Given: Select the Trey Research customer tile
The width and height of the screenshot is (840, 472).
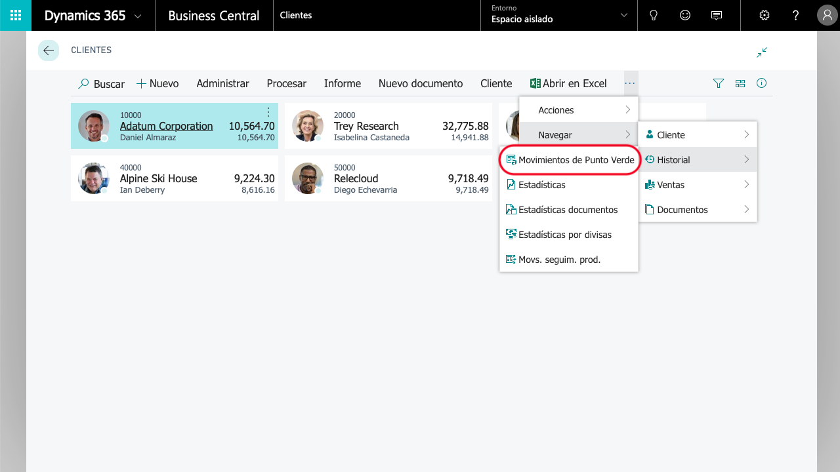Looking at the screenshot, I should click(388, 126).
